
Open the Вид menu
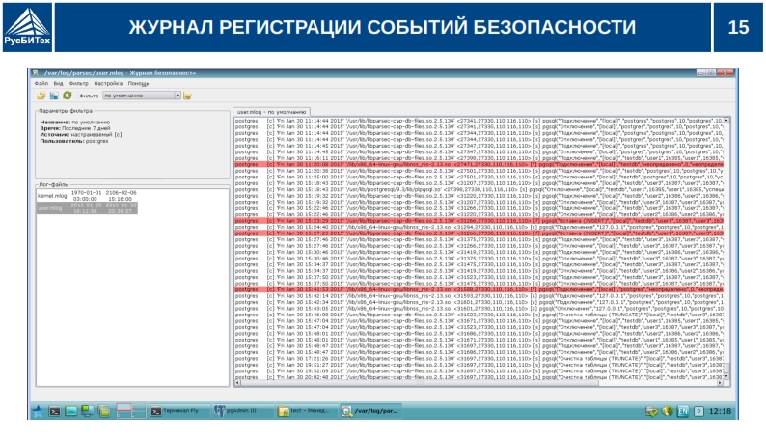pyautogui.click(x=58, y=84)
